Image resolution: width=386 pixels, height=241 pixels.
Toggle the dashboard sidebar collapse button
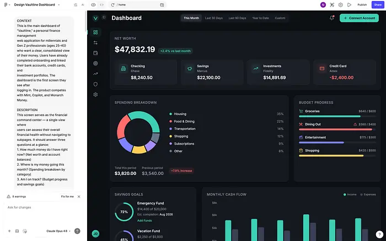[x=104, y=18]
